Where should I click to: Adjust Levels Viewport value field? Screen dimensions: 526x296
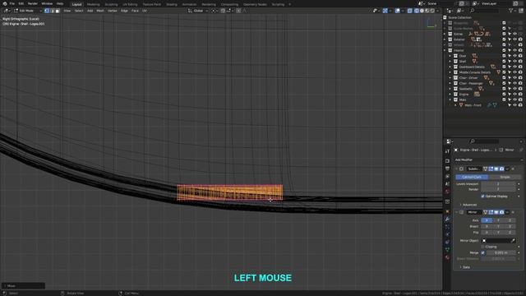(x=498, y=184)
